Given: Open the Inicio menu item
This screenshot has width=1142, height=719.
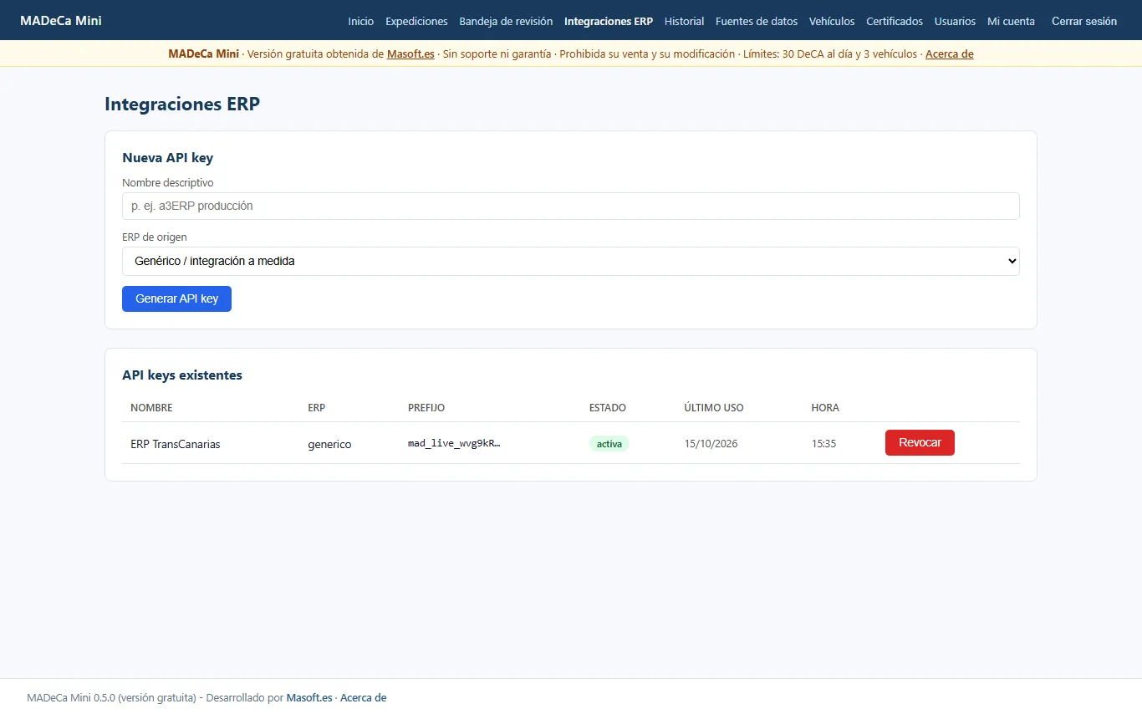Looking at the screenshot, I should pos(361,21).
